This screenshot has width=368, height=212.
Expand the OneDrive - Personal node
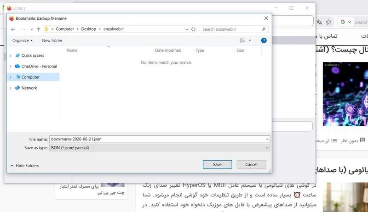(10, 66)
